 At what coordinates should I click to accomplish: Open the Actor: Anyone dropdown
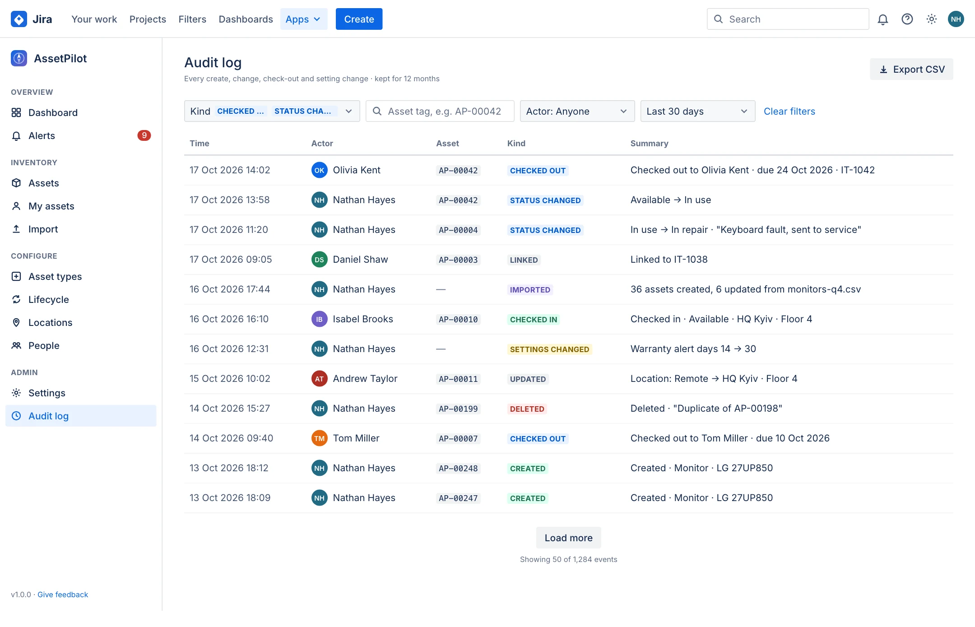point(577,111)
